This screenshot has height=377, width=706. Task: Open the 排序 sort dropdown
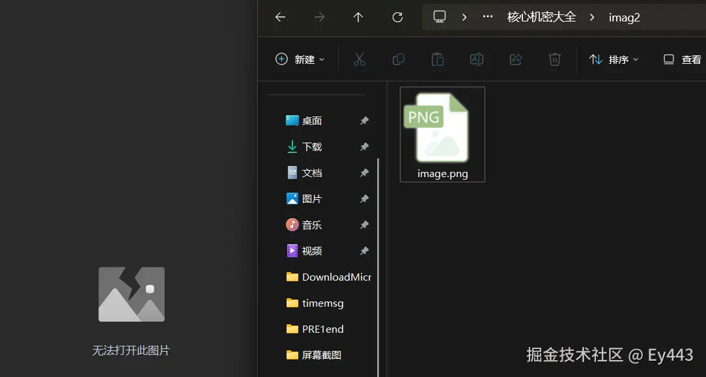pyautogui.click(x=614, y=59)
